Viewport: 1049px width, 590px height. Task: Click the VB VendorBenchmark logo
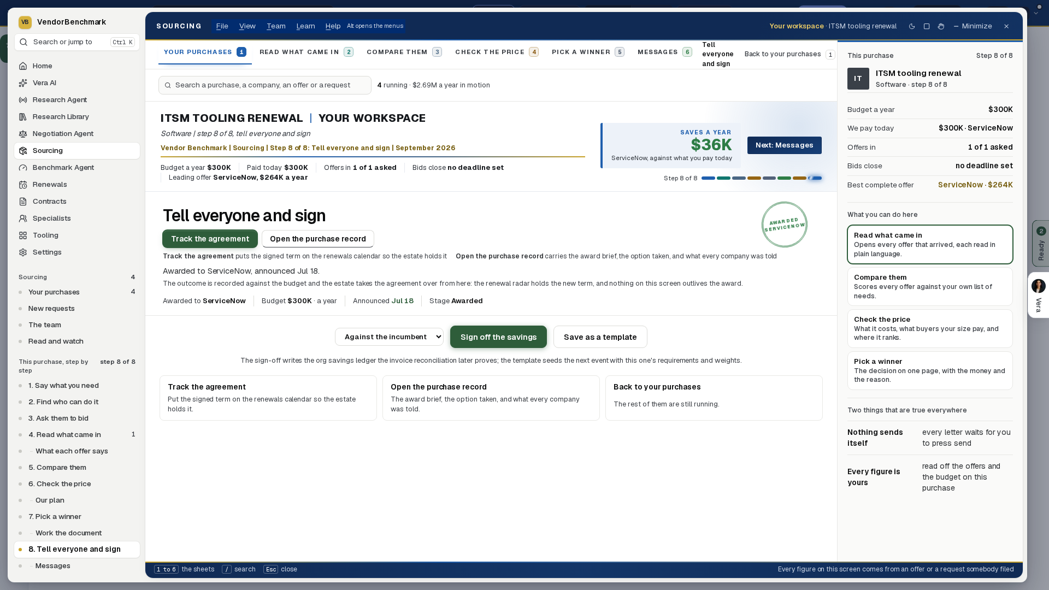(x=25, y=22)
